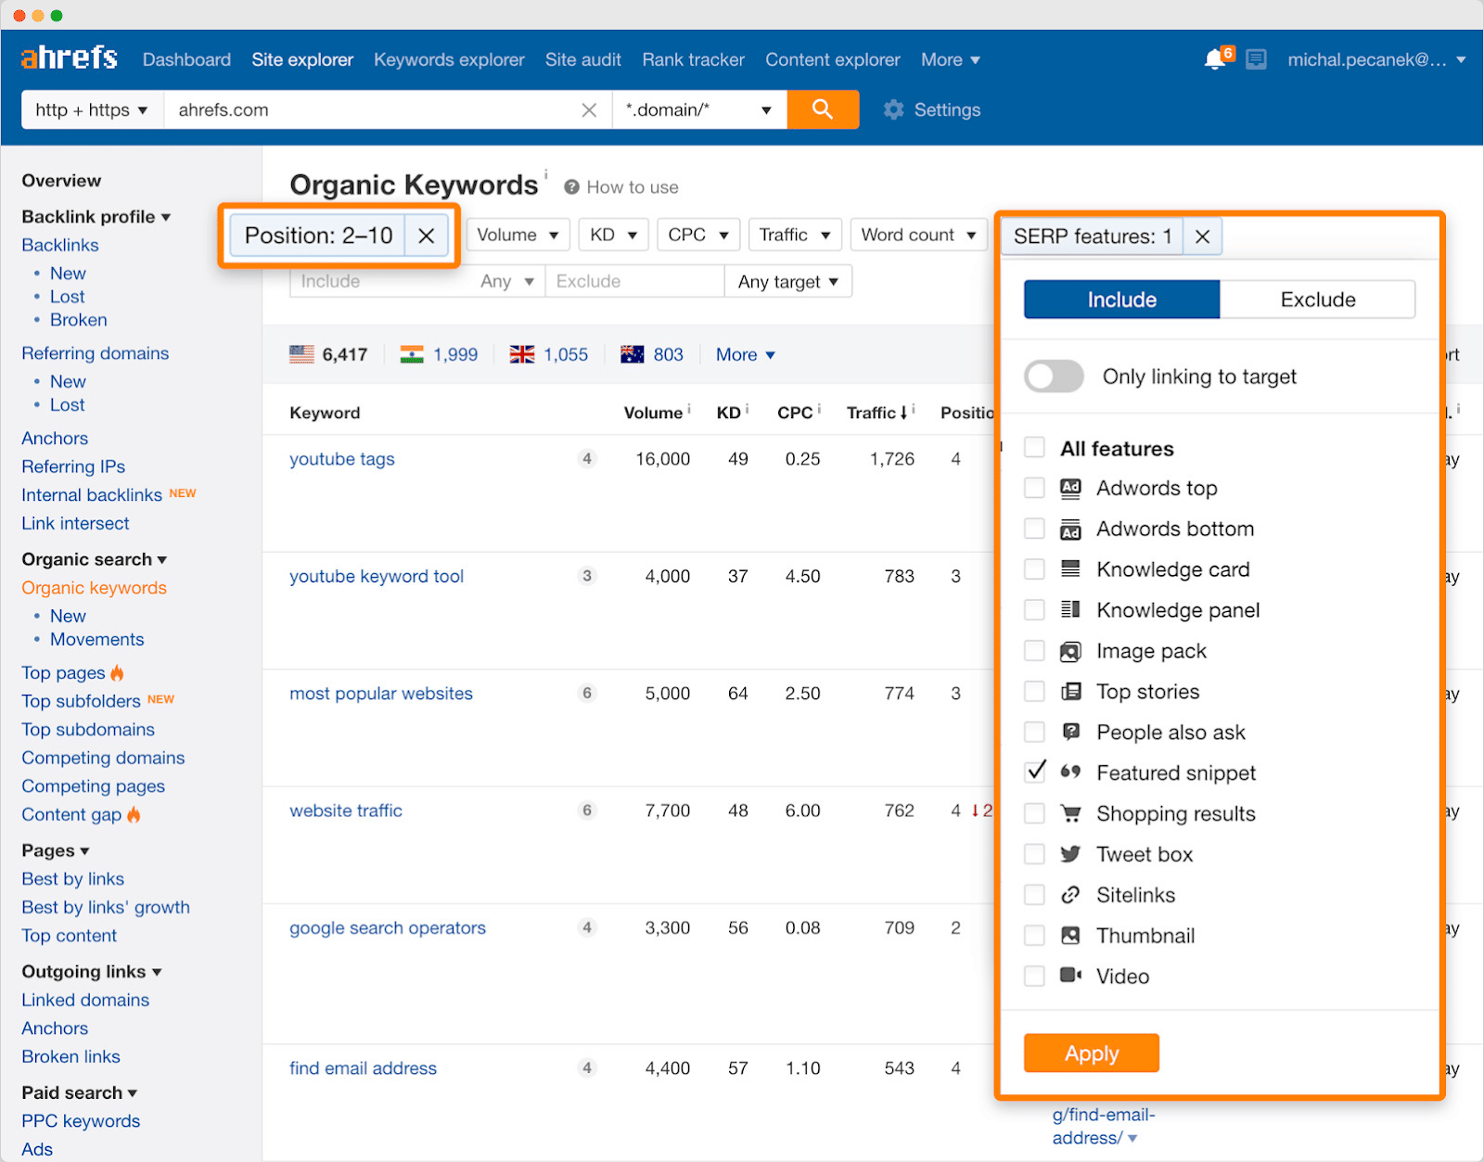Check the Shopping results checkbox
The image size is (1484, 1162).
point(1034,813)
